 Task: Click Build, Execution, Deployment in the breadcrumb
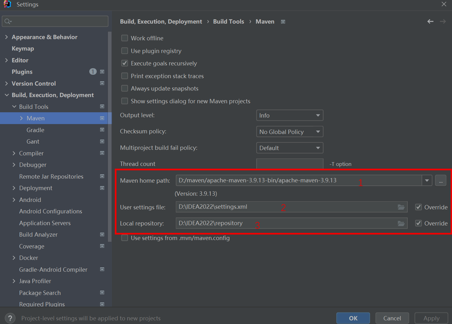[x=161, y=22]
